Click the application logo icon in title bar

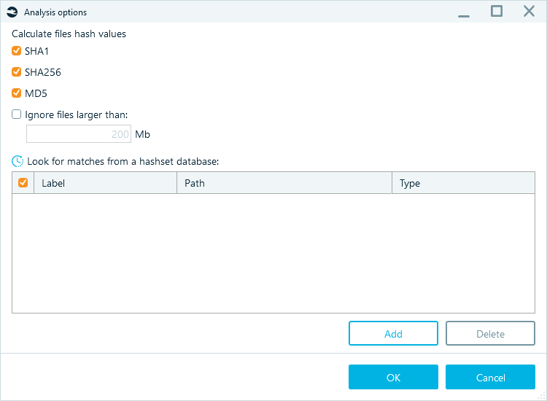12,12
